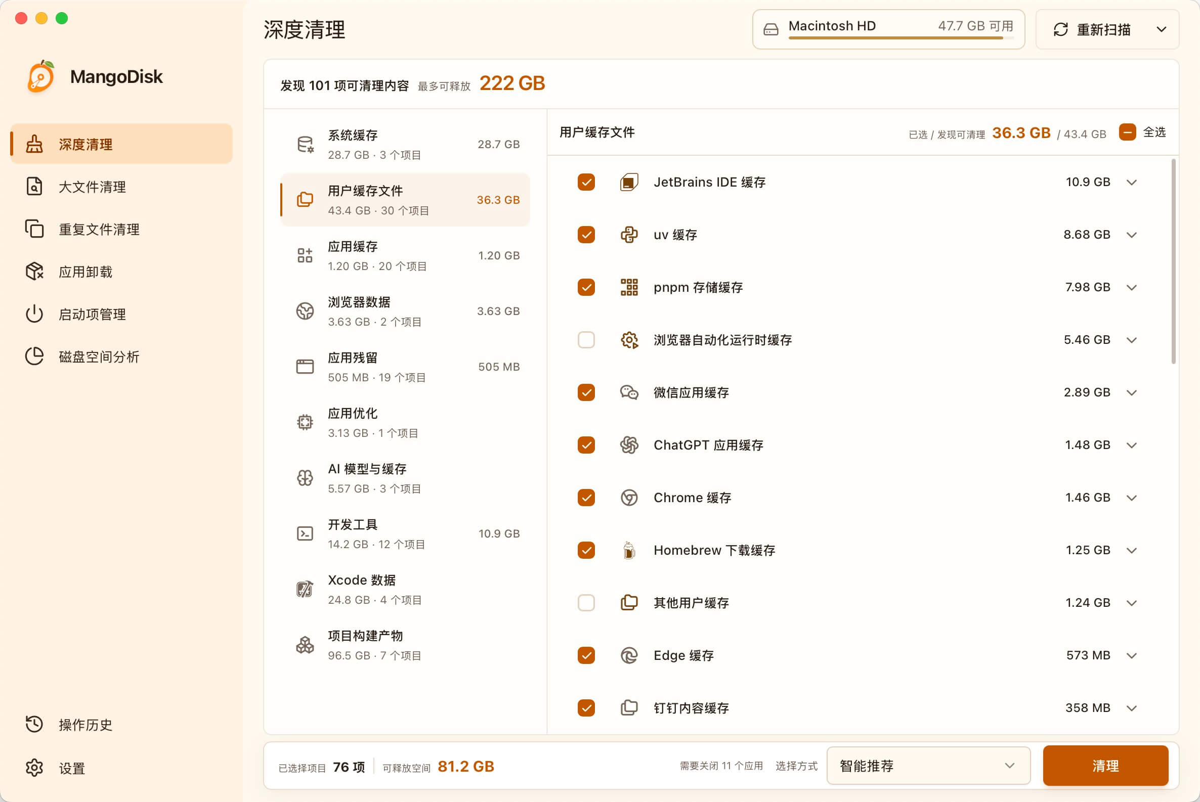Expand the Homebrew 下载缓存 row chevron
The width and height of the screenshot is (1200, 802).
pyautogui.click(x=1131, y=550)
